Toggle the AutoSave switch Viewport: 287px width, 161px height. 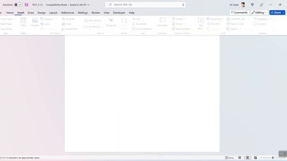(18, 5)
